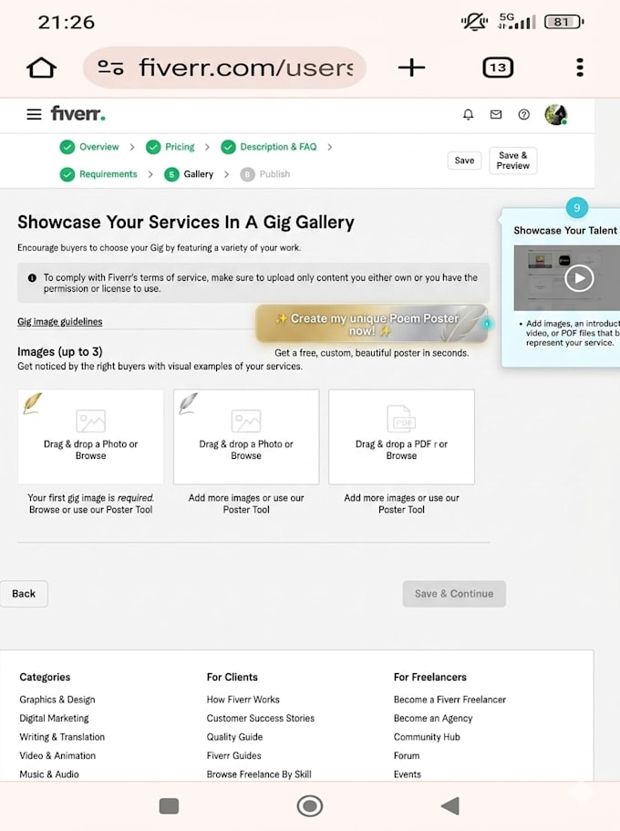Click grey feather icon on second box
Image resolution: width=620 pixels, height=831 pixels.
(x=188, y=404)
